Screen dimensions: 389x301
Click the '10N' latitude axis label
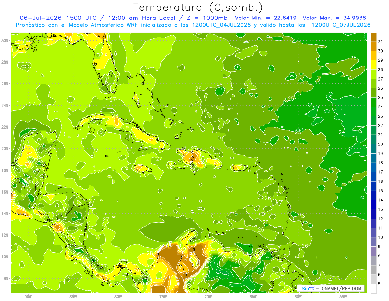coord(5,257)
